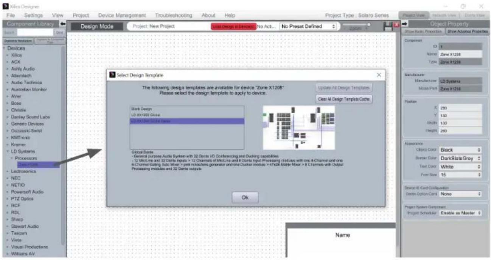Open the Troubleshooting menu
Screen dimensions: 491x260
(174, 16)
